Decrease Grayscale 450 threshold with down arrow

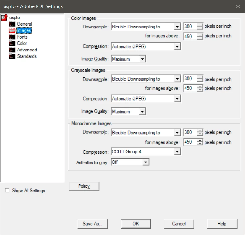(x=200, y=90)
